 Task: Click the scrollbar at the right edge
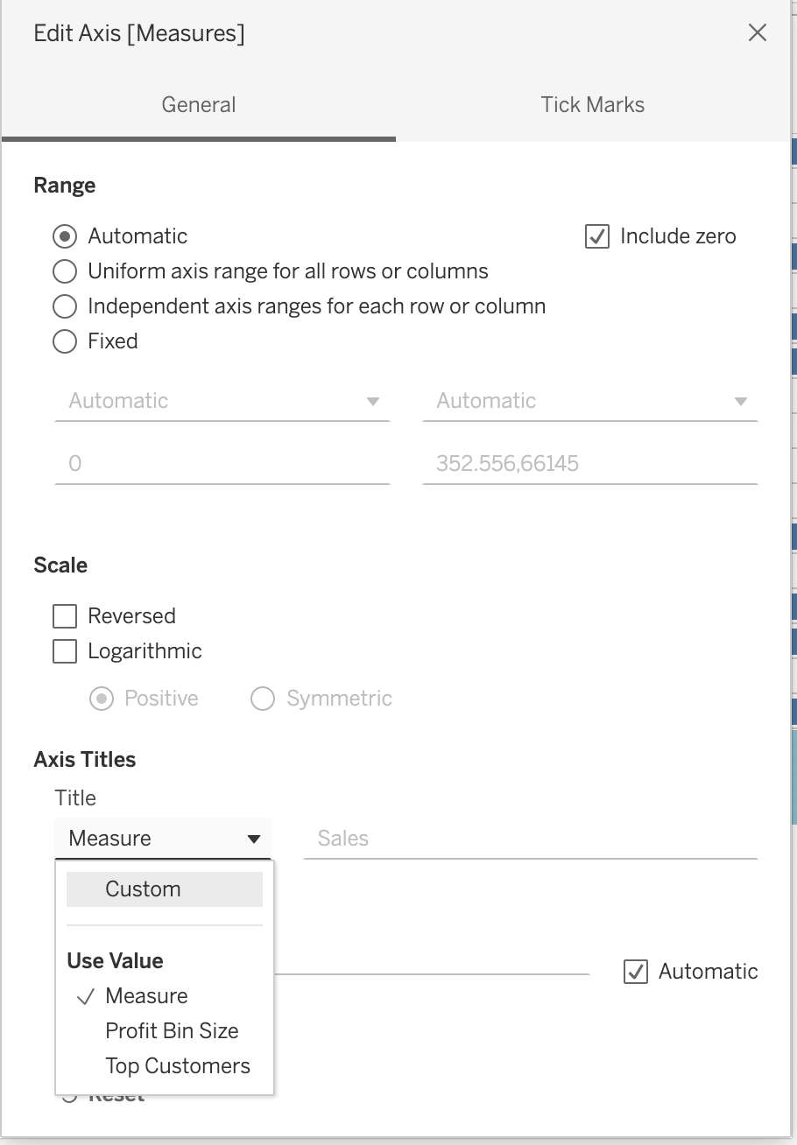coord(793,569)
